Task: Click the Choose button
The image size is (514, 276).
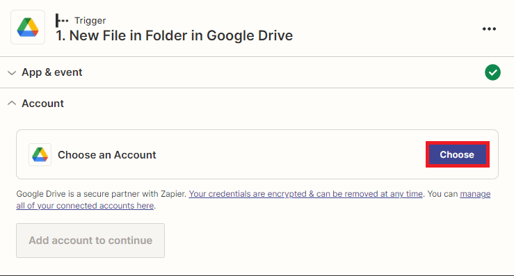Action: click(x=457, y=154)
